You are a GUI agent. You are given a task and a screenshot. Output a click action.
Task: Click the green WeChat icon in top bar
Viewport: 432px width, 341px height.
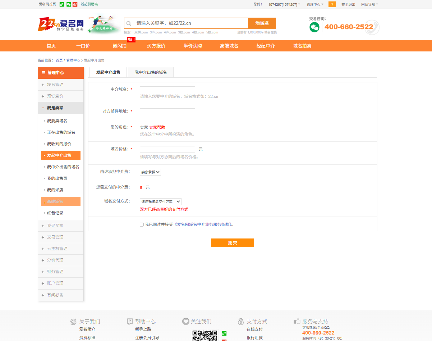(x=68, y=4)
